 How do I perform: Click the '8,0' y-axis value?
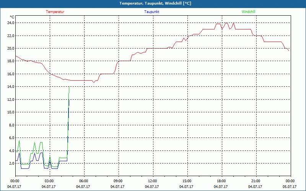coord(11,125)
